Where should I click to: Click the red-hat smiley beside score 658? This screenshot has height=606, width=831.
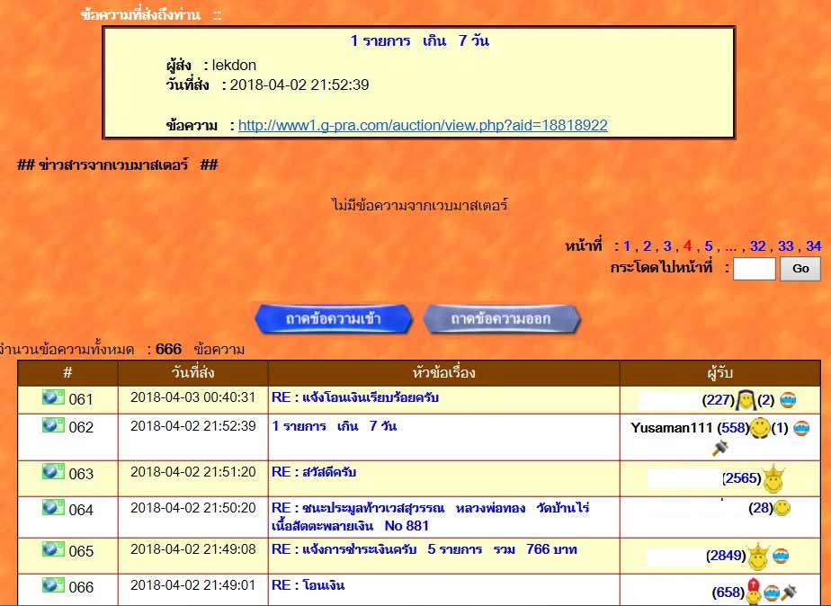[x=754, y=592]
